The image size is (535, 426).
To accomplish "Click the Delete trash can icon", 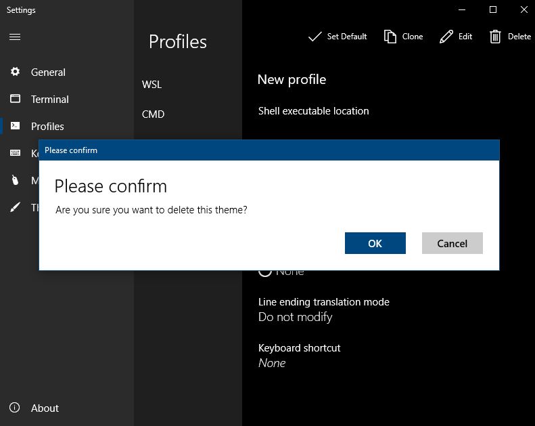I will pos(495,37).
